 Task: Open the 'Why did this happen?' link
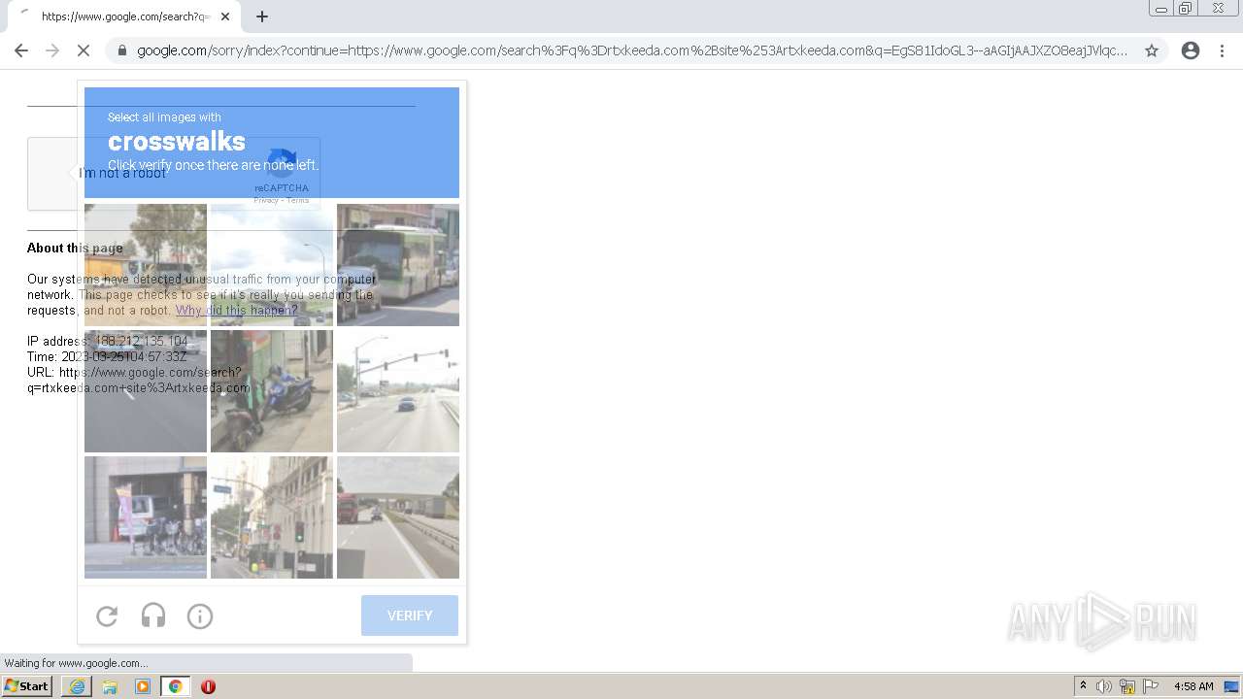click(x=236, y=311)
